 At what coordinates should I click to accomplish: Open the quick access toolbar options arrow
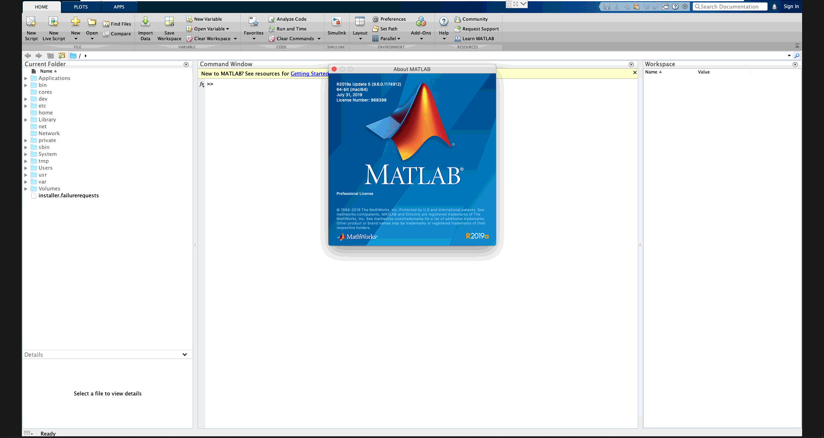click(x=685, y=6)
